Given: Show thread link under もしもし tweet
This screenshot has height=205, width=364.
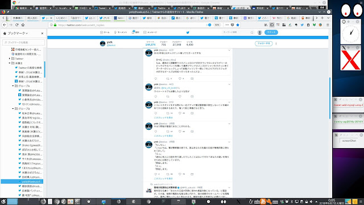Looking at the screenshot, I should point(163,178).
